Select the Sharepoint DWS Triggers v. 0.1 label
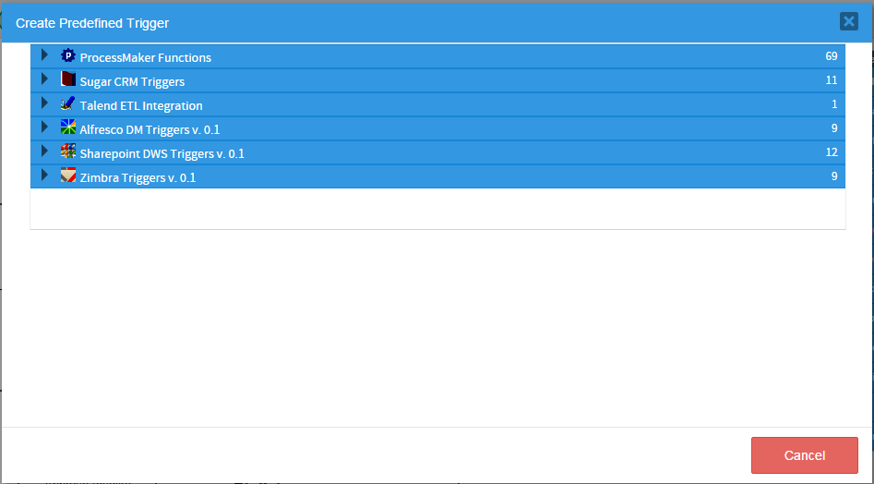 [162, 153]
